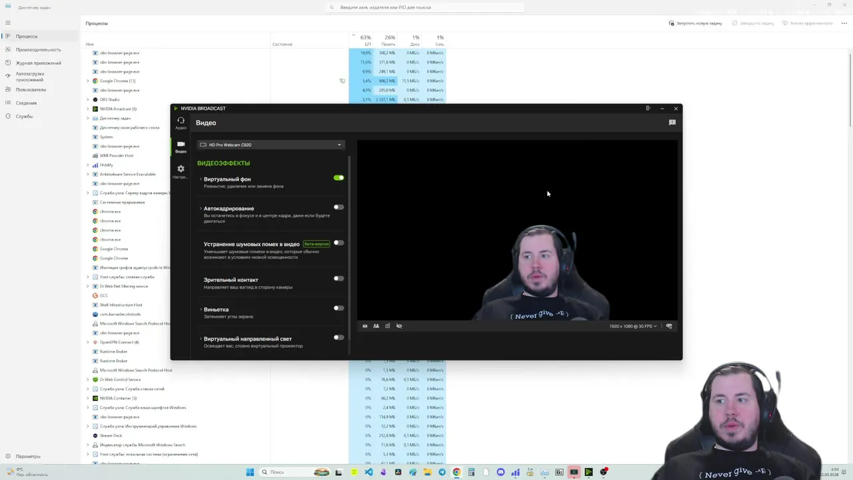Open the Video section in NVIDIA Broadcast sidebar

181,147
